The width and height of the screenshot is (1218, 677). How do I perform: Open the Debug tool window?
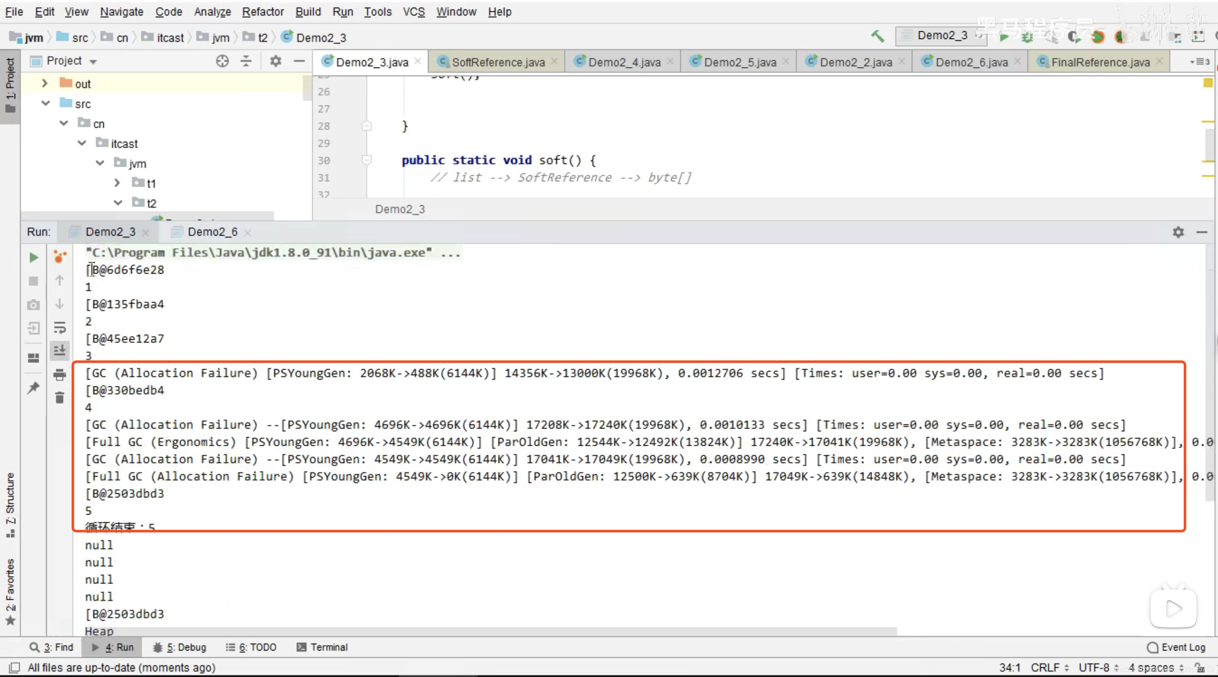point(180,647)
